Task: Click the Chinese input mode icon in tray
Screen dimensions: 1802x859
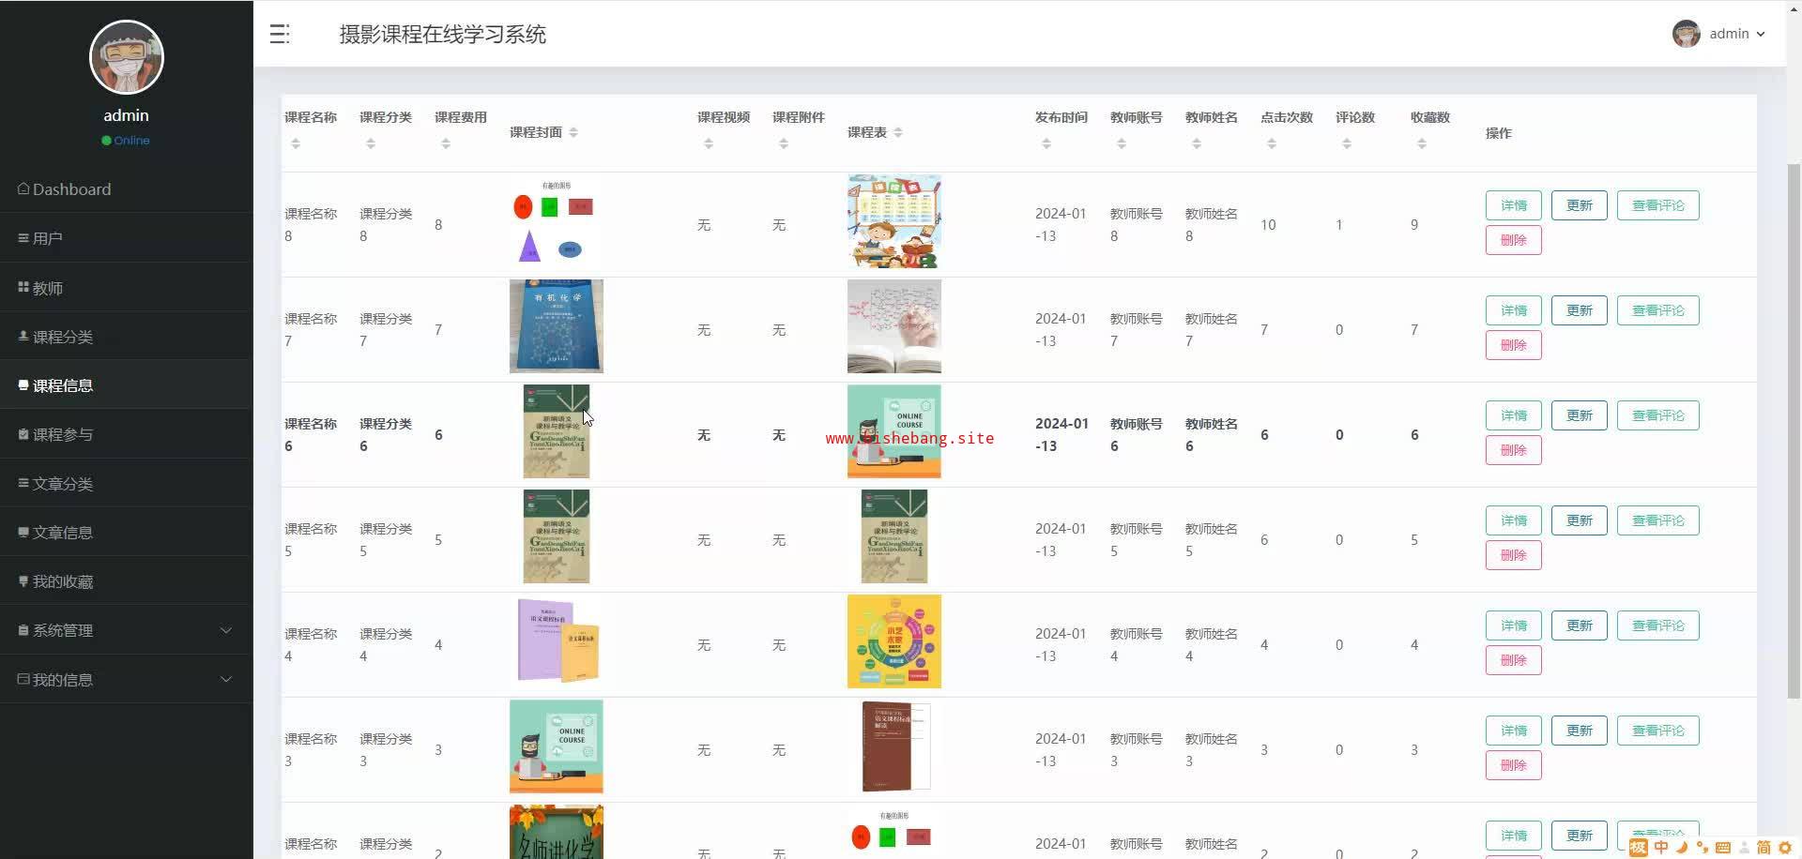Action: coord(1661,848)
